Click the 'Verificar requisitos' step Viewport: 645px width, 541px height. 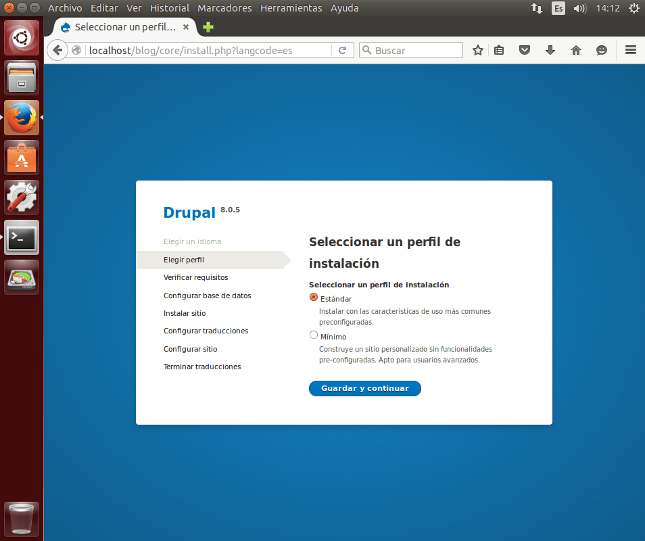(195, 277)
